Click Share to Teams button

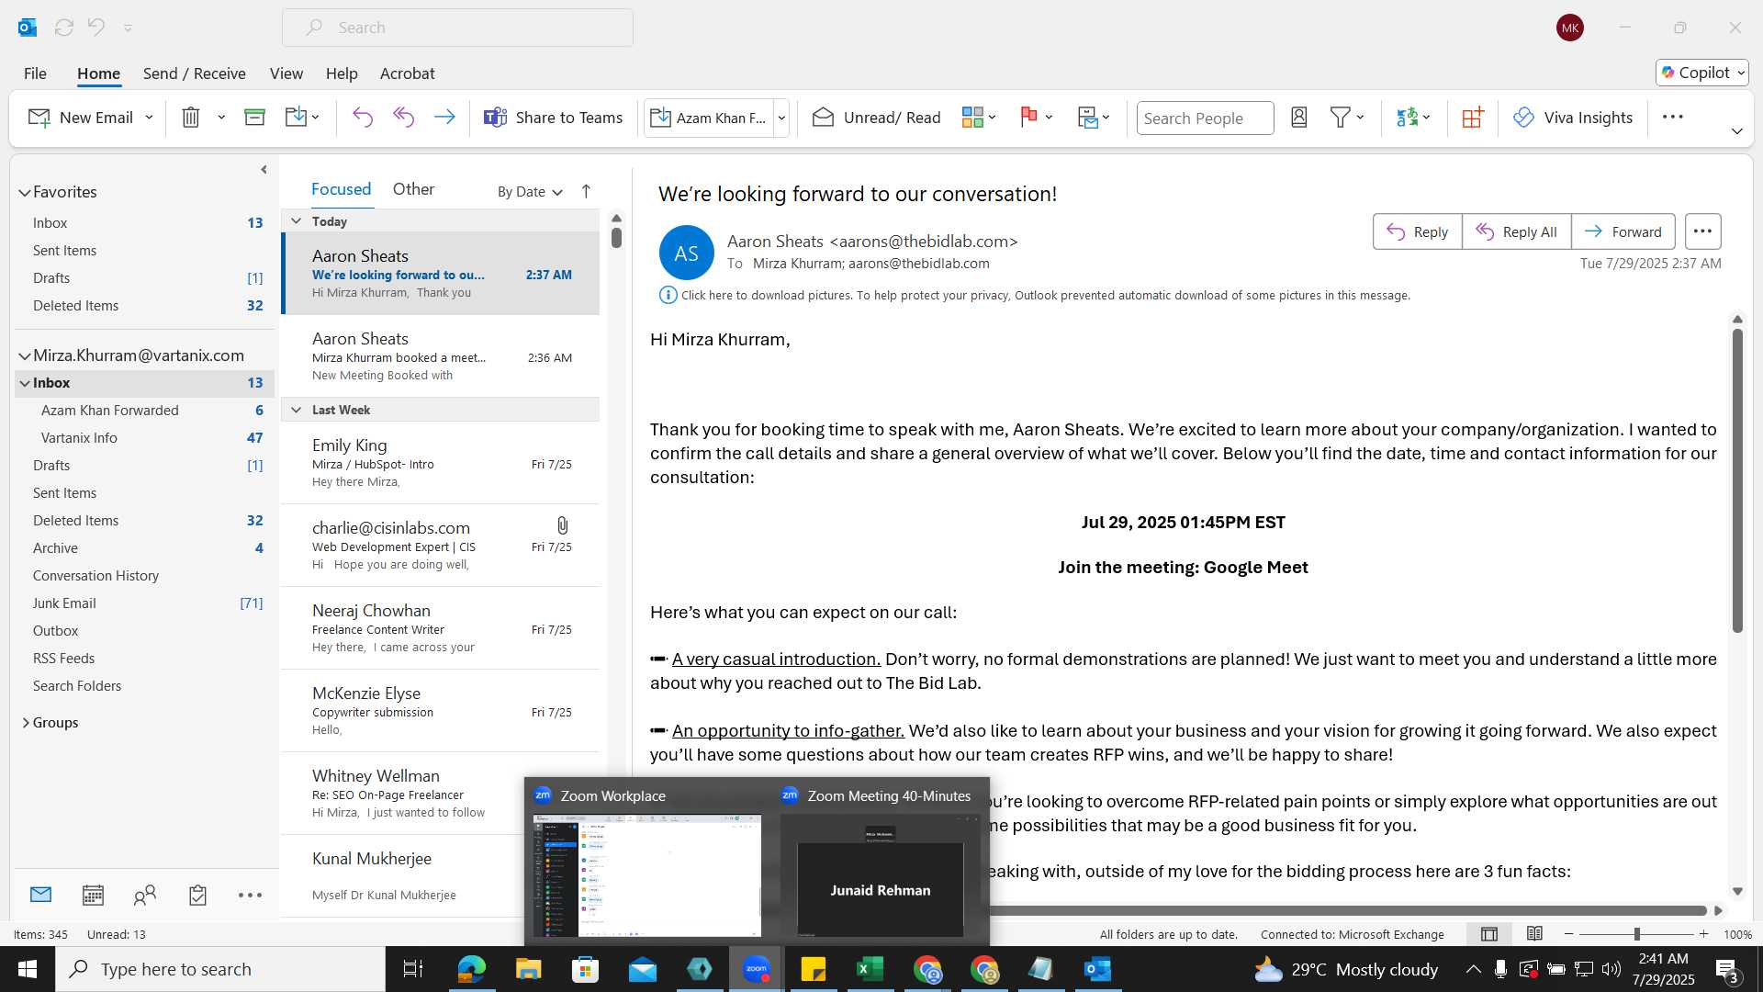point(553,118)
